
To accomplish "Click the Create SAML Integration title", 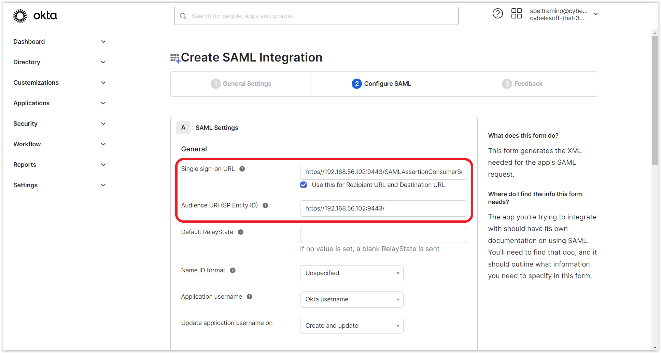I will pos(252,57).
